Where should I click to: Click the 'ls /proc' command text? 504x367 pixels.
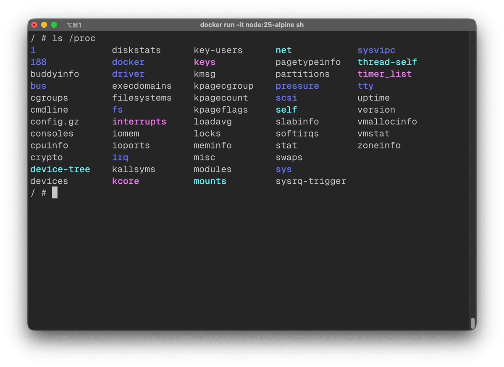74,38
